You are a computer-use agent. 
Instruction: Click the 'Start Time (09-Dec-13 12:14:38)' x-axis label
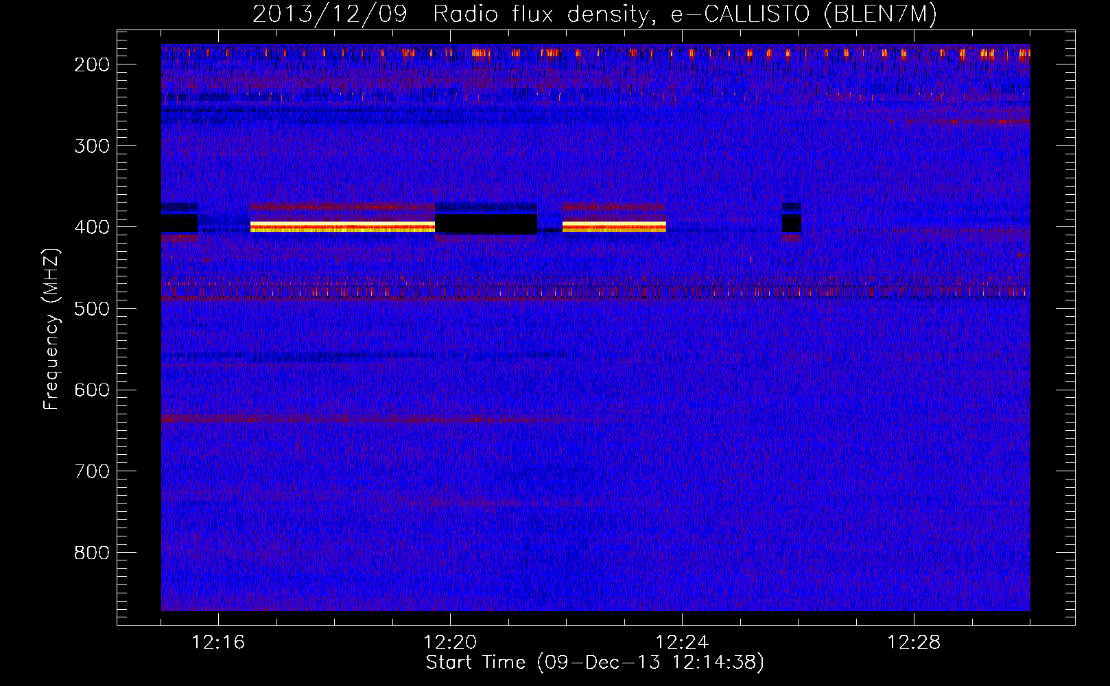click(595, 663)
